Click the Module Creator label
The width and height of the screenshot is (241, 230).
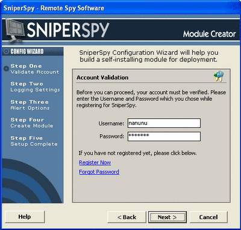click(210, 34)
